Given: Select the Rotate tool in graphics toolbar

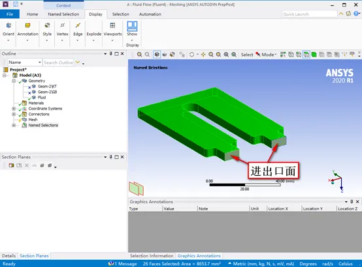Looking at the screenshot, I should tap(191, 55).
